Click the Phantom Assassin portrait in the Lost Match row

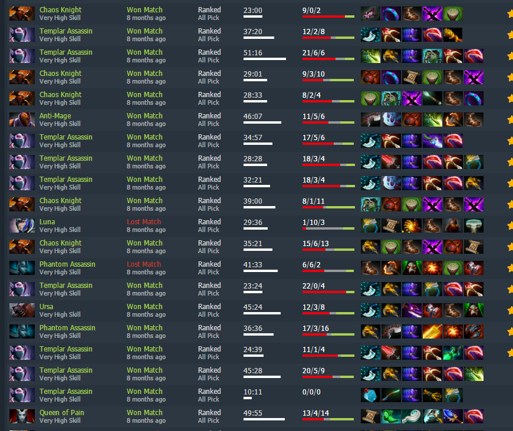(x=22, y=268)
